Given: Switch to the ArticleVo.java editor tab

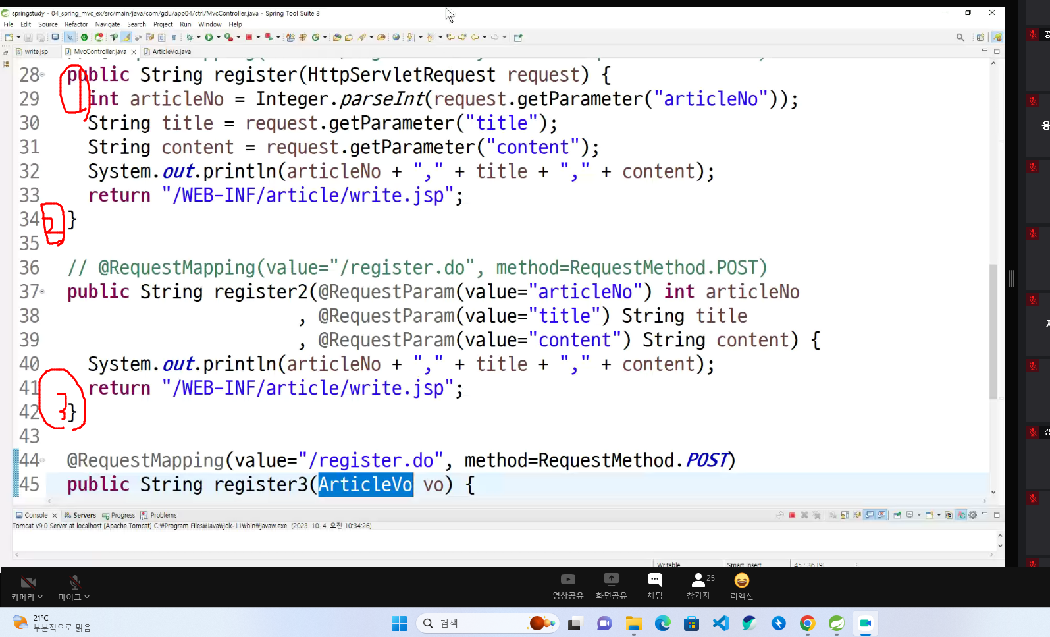Looking at the screenshot, I should [x=168, y=51].
